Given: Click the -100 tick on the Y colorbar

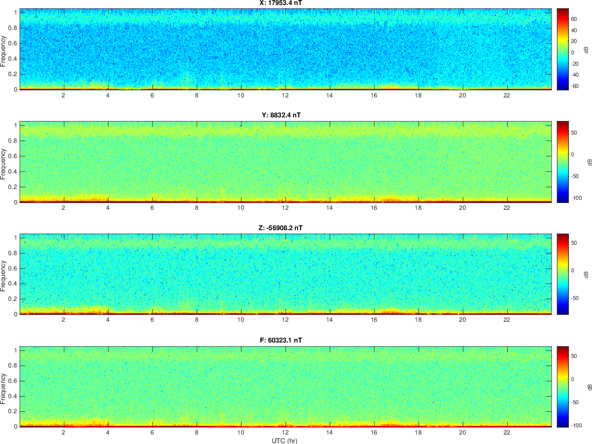Looking at the screenshot, I should (577, 198).
